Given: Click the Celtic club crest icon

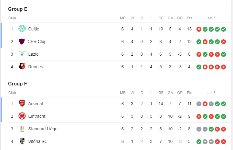Looking at the screenshot, I should click(x=22, y=29).
